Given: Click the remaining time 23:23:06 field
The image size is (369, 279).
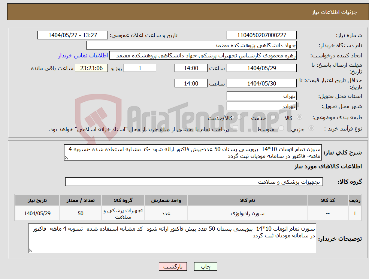Looking at the screenshot, I should point(91,68).
